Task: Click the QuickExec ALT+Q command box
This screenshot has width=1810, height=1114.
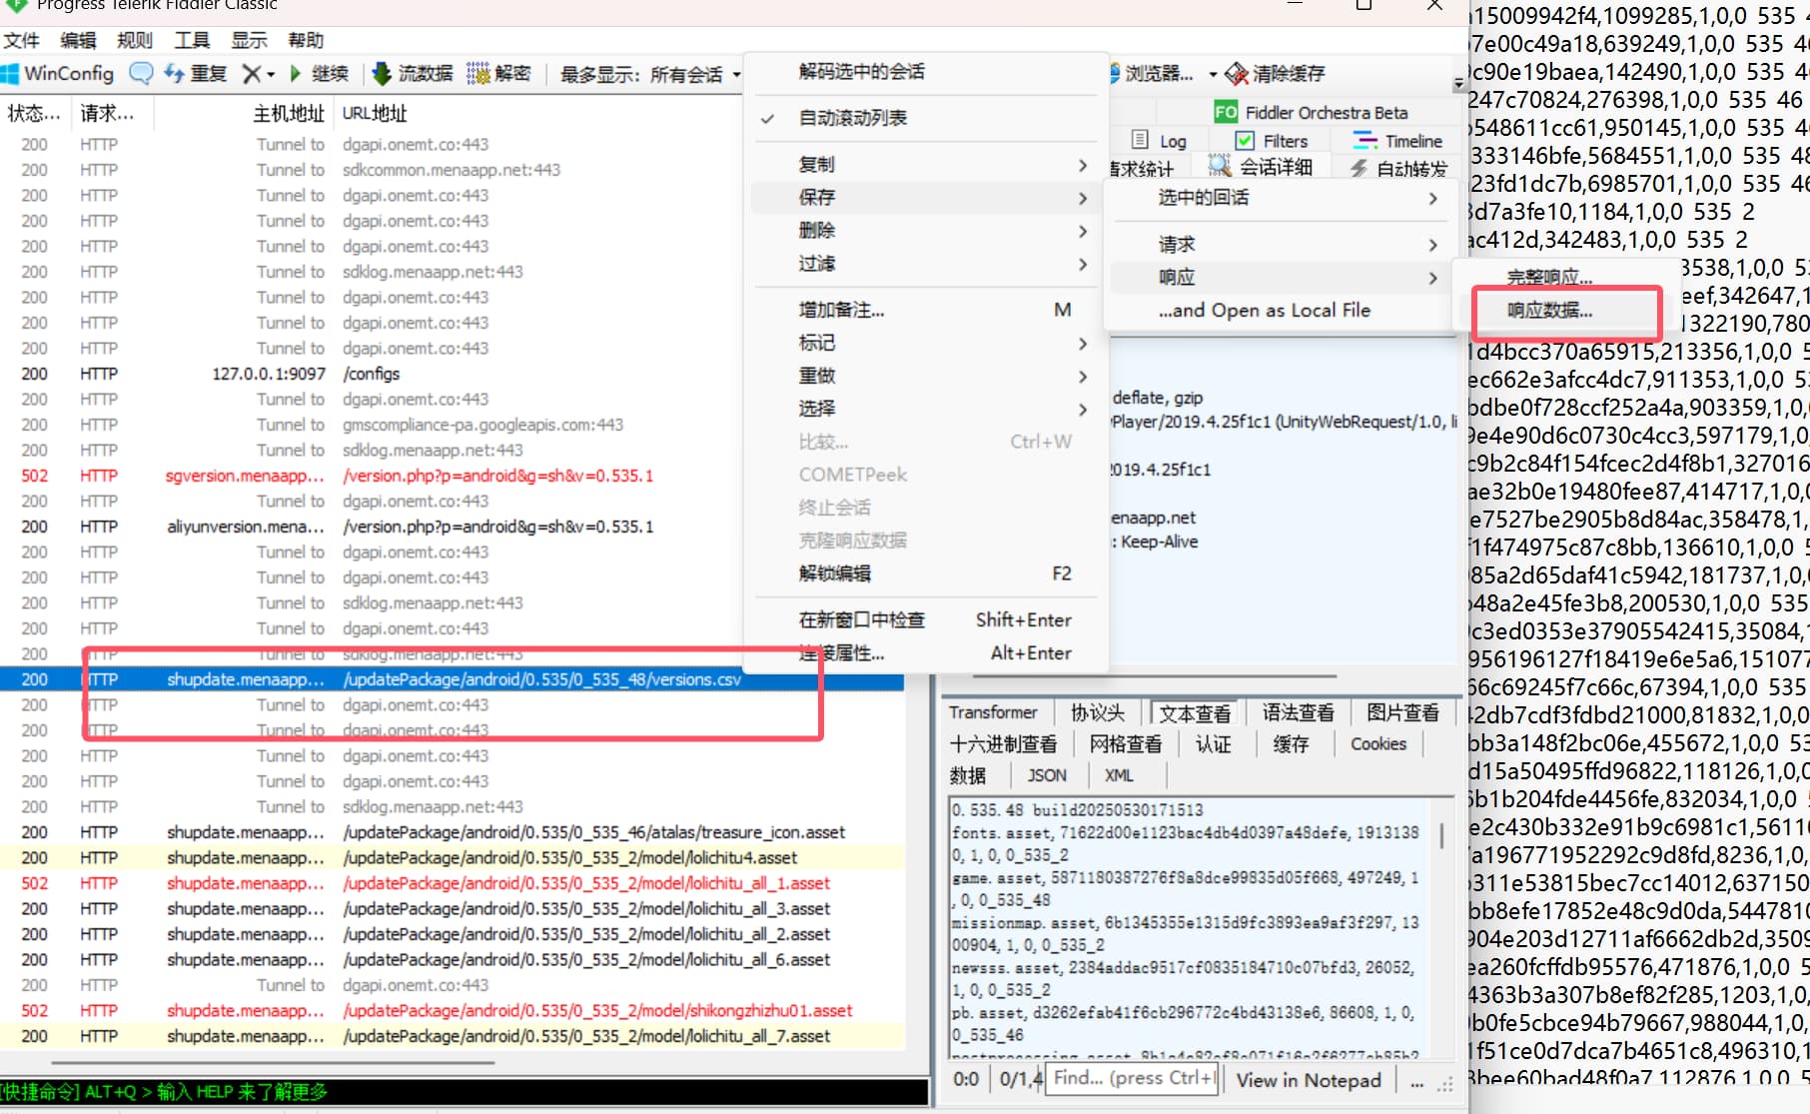Action: tap(463, 1092)
